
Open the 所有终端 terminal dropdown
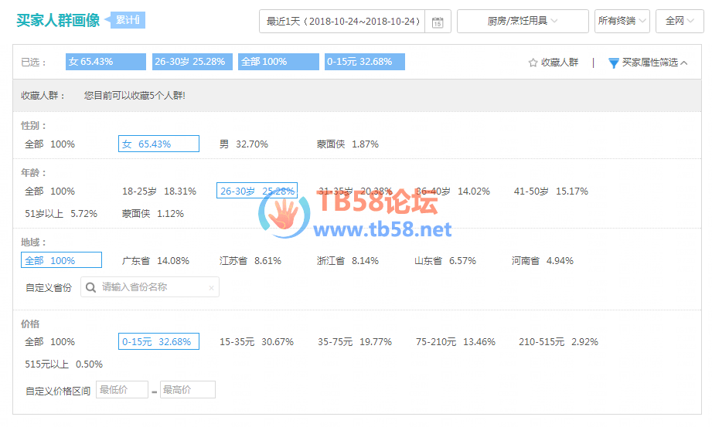point(622,21)
